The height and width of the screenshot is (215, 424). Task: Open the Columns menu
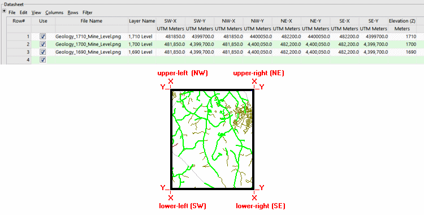click(54, 12)
